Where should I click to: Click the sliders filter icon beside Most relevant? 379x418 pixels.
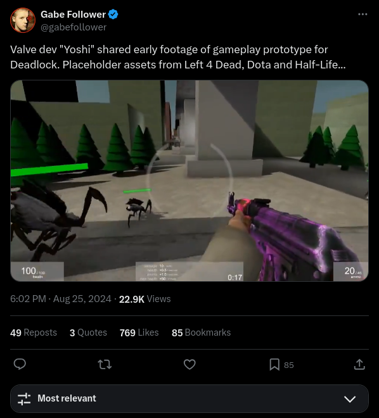point(24,398)
